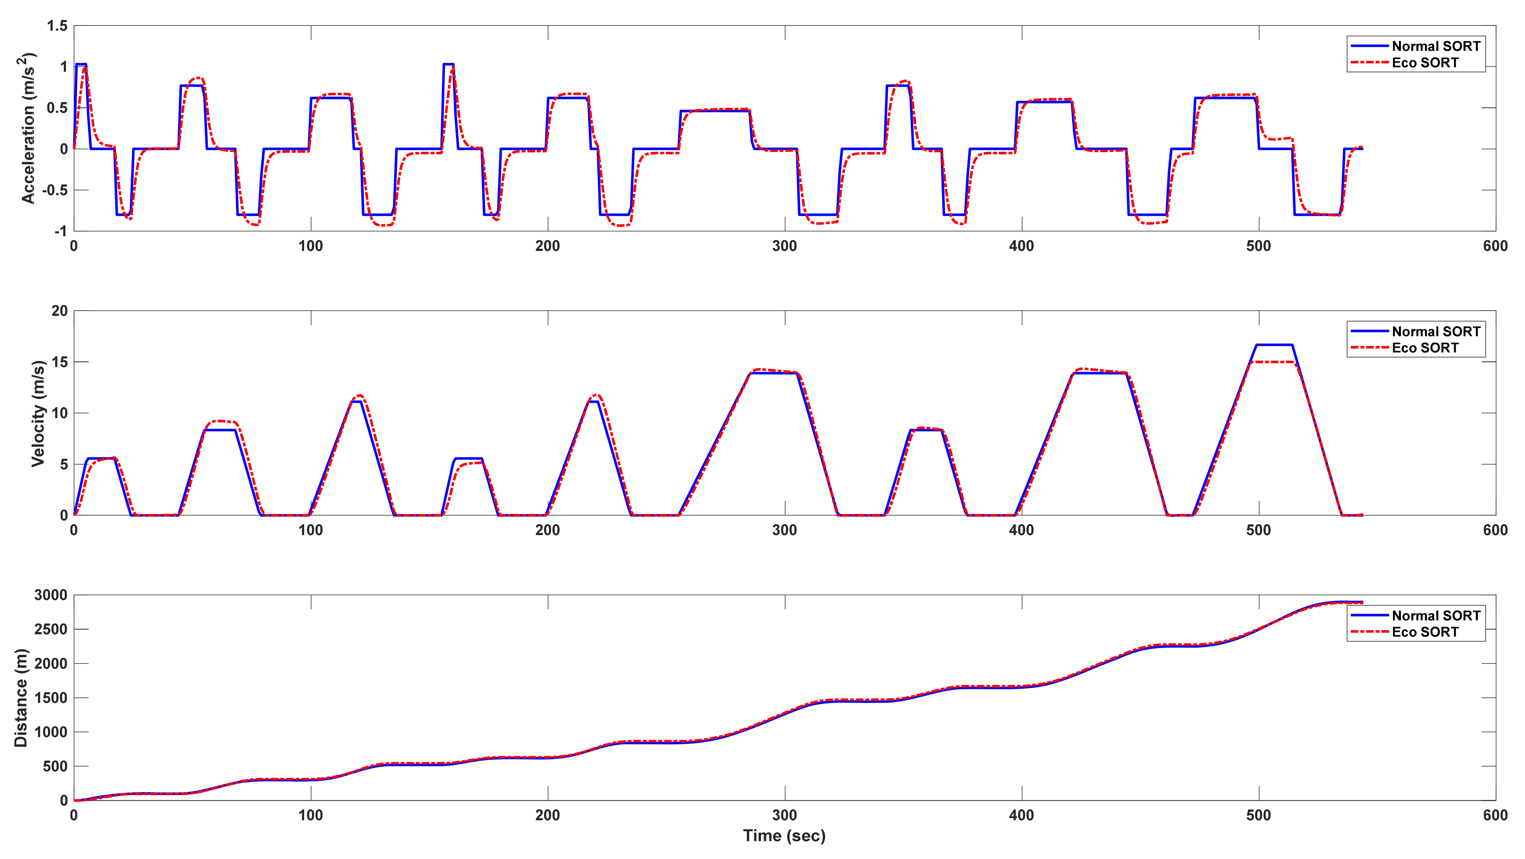Click the 1.5 tick on acceleration axis
The image size is (1525, 859).
coord(58,25)
